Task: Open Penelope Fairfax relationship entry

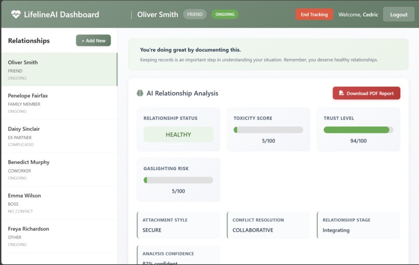Action: 59,103
